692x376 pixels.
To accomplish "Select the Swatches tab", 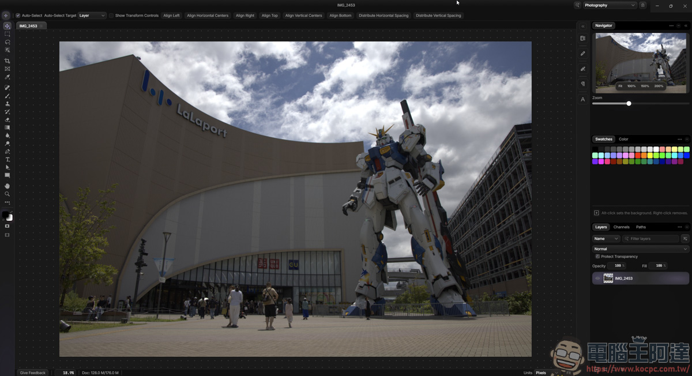I will pos(604,139).
